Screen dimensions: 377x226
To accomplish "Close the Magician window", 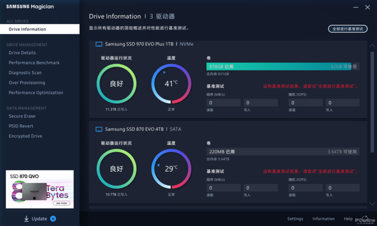I will (368, 8).
